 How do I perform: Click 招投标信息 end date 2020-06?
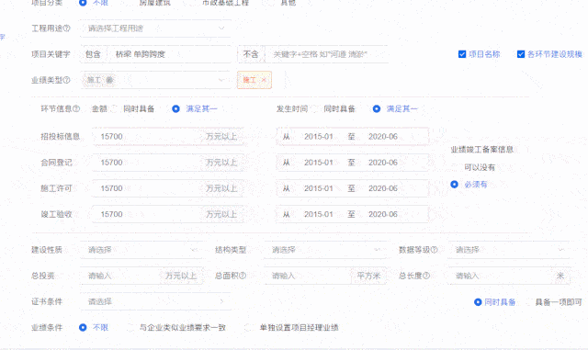click(383, 136)
